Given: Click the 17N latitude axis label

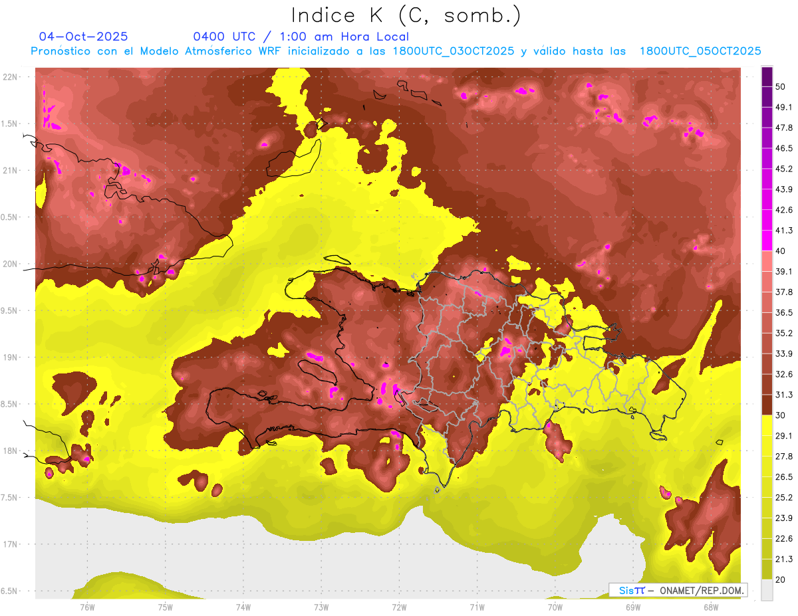Looking at the screenshot, I should click(x=11, y=544).
